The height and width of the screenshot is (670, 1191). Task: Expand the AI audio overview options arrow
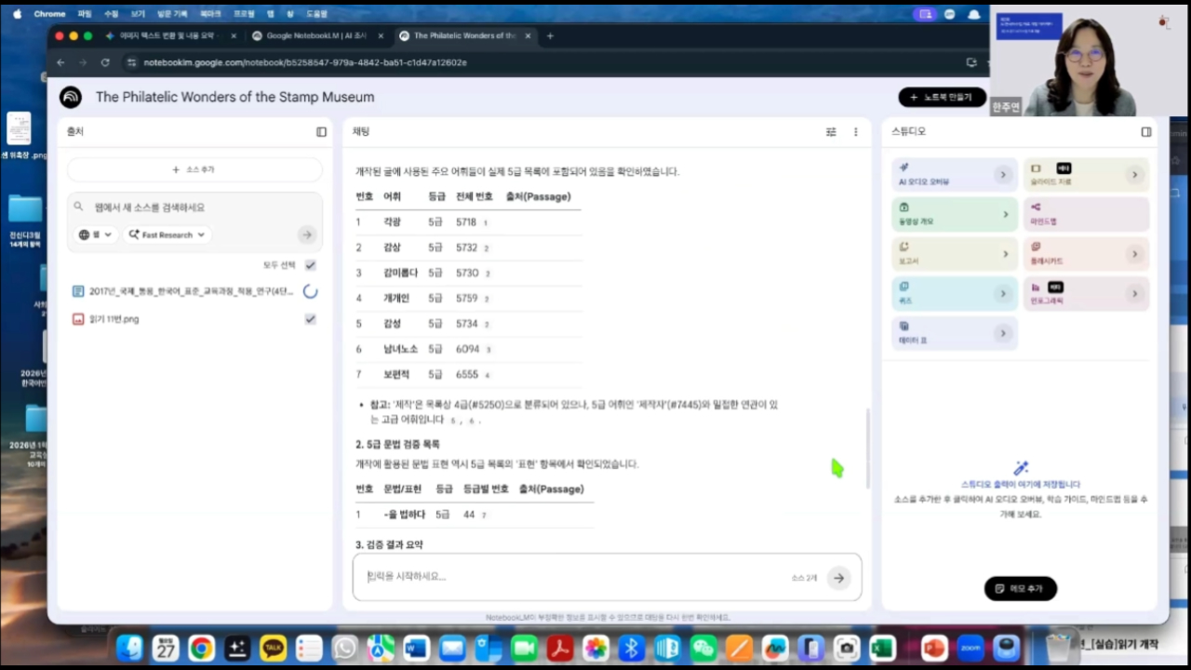tap(1003, 174)
